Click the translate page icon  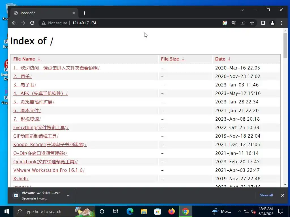234,23
